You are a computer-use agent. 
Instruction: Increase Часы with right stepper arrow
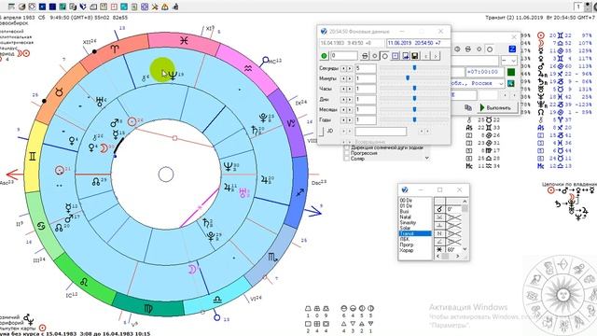coord(350,89)
